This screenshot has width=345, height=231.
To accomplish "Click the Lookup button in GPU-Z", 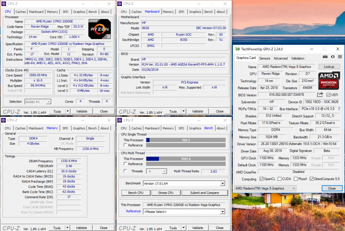I will 329,67.
